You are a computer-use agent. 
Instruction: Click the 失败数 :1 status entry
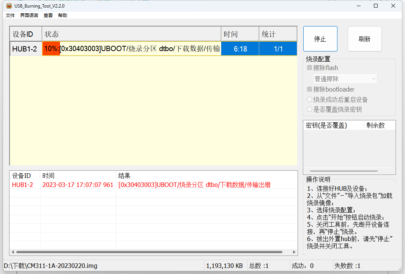point(347,266)
